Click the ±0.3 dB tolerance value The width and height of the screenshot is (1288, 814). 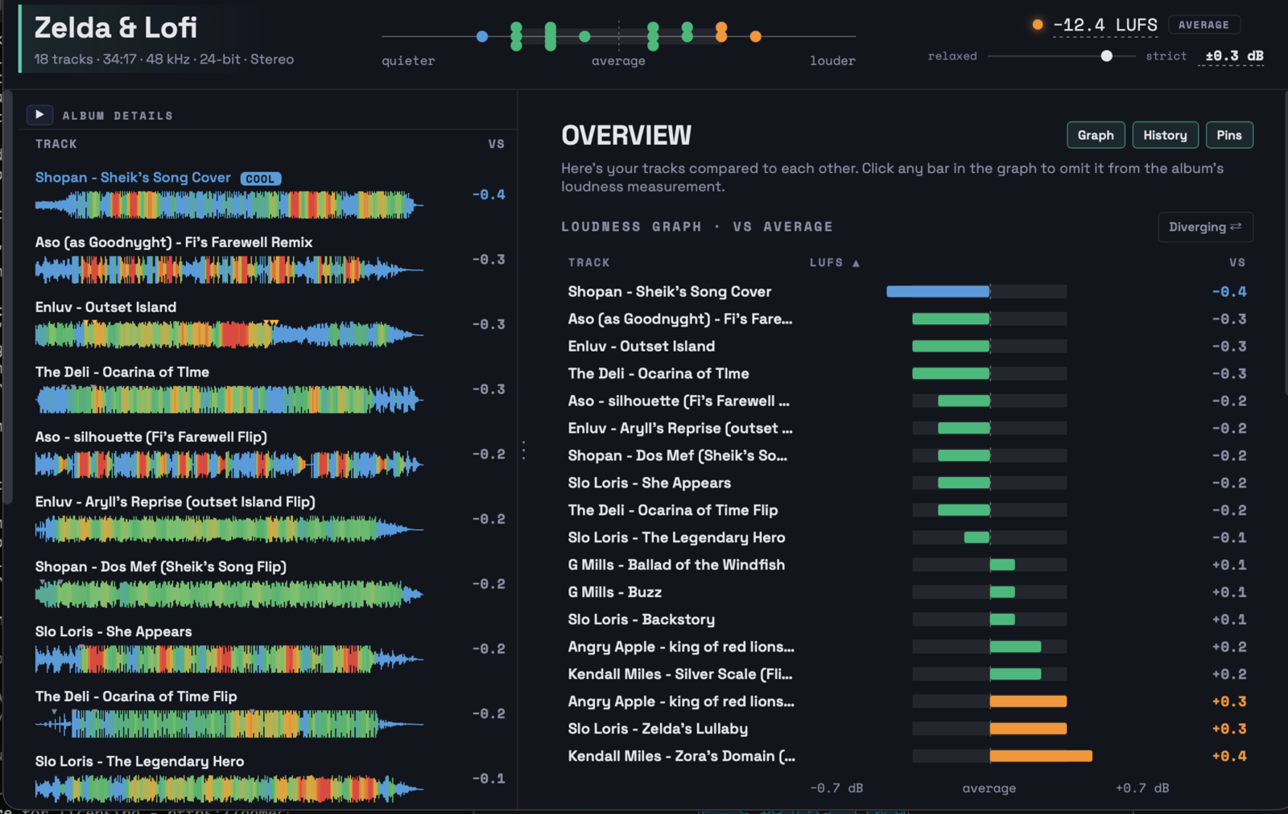click(1234, 55)
